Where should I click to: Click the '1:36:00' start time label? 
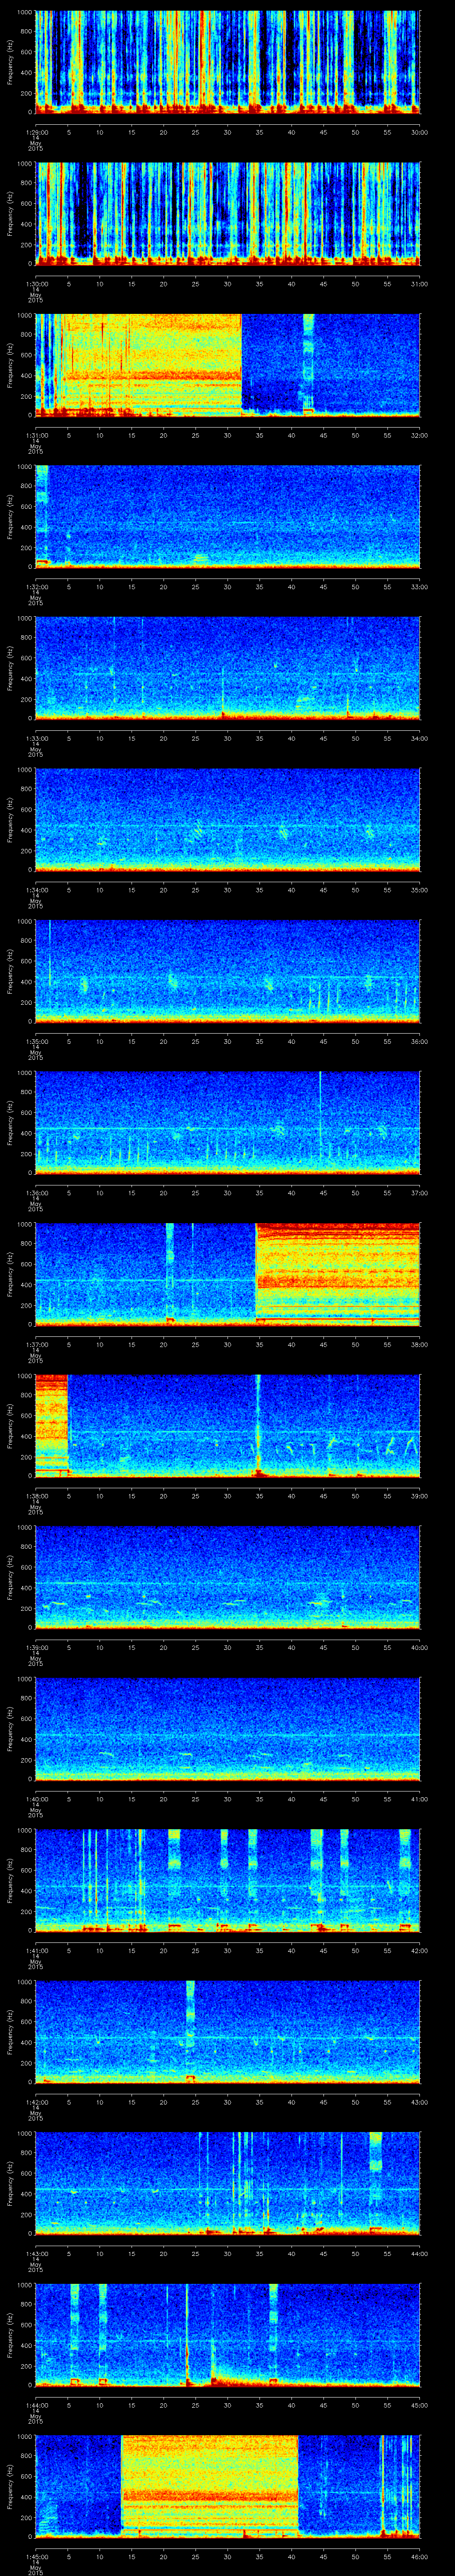pyautogui.click(x=36, y=1192)
